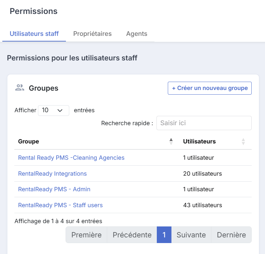The image size is (265, 254).
Task: Go to Première page
Action: pos(86,235)
